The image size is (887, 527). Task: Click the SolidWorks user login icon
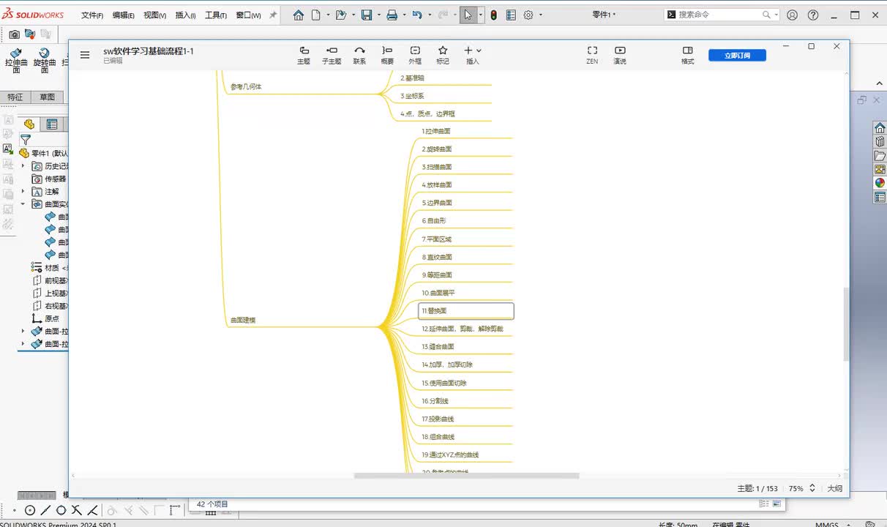(x=792, y=15)
